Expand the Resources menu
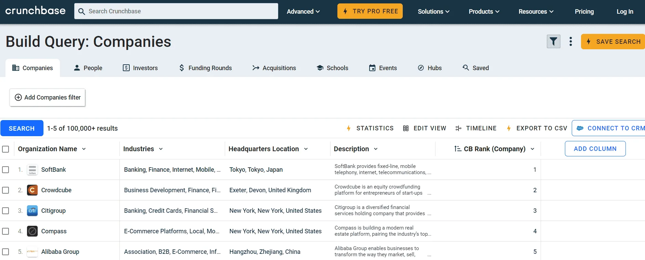 pos(536,12)
